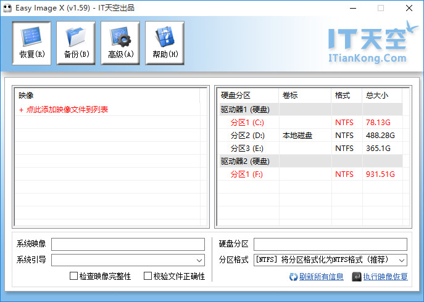Select partition 分区1 (F:) 931.51G row
Screen dimensions: 424x302
[309, 174]
